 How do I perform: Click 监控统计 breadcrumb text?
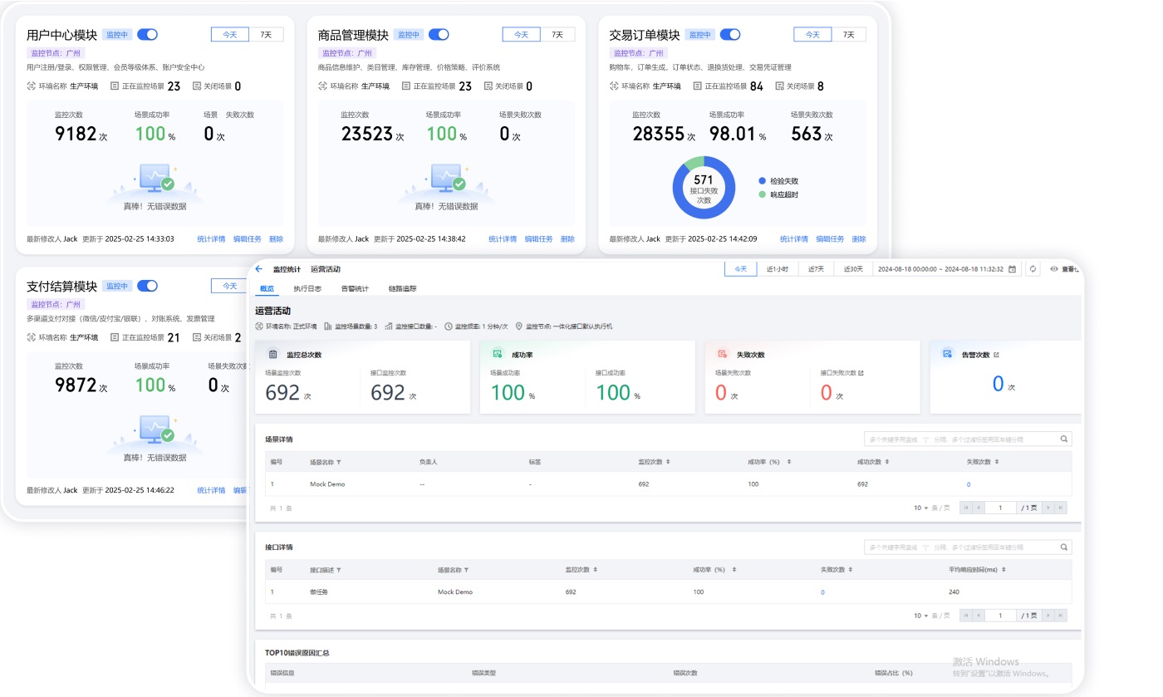pyautogui.click(x=287, y=269)
